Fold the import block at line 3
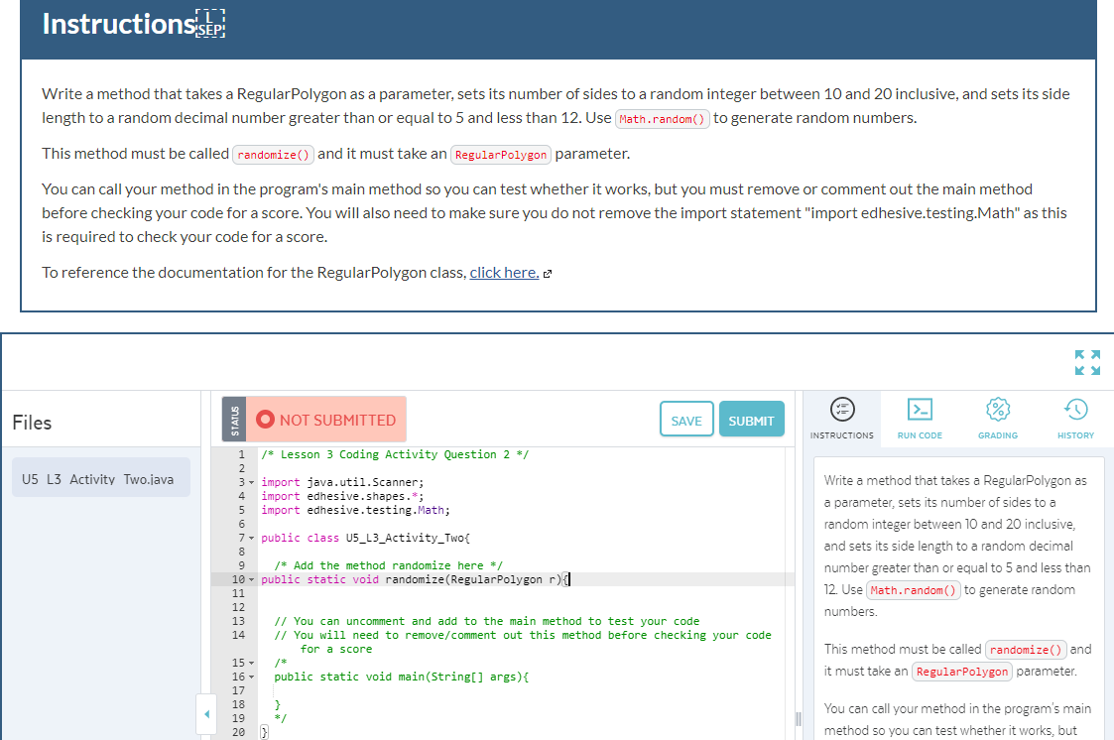Image resolution: width=1114 pixels, height=740 pixels. click(x=252, y=483)
